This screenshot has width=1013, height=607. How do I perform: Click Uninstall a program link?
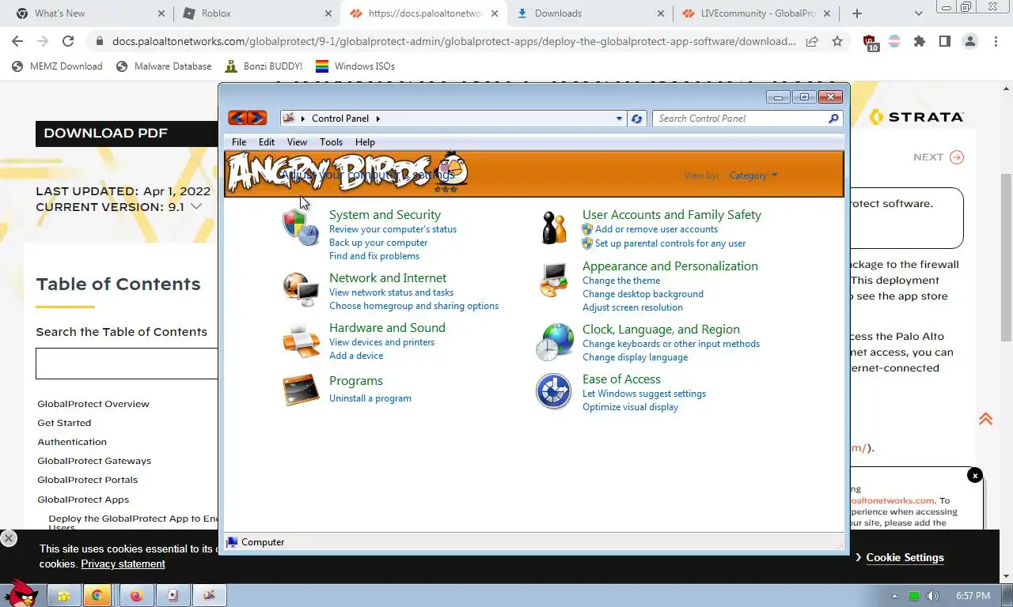370,398
